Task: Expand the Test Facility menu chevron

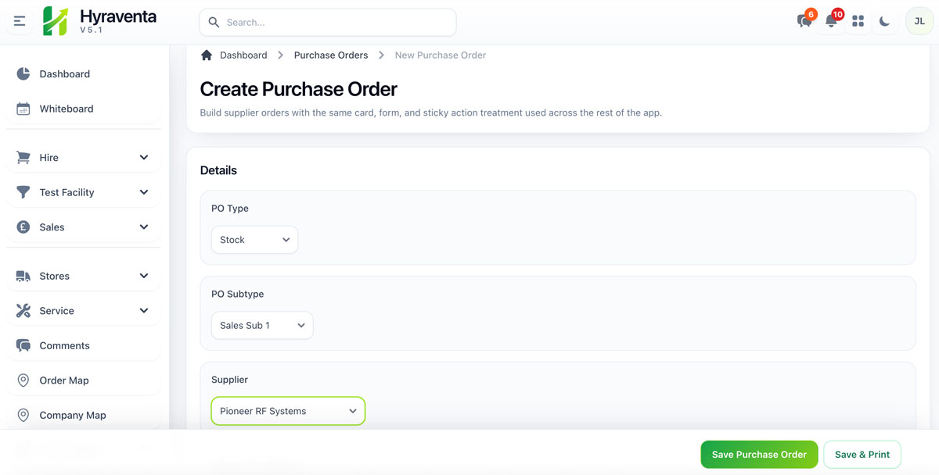Action: tap(144, 192)
